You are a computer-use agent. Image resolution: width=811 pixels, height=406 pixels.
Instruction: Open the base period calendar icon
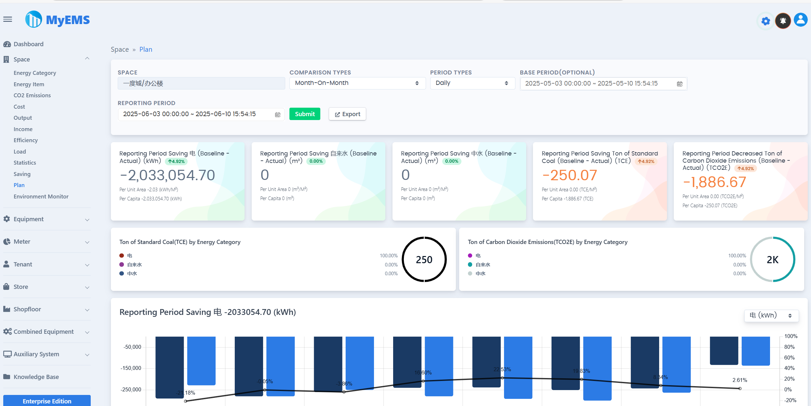679,84
